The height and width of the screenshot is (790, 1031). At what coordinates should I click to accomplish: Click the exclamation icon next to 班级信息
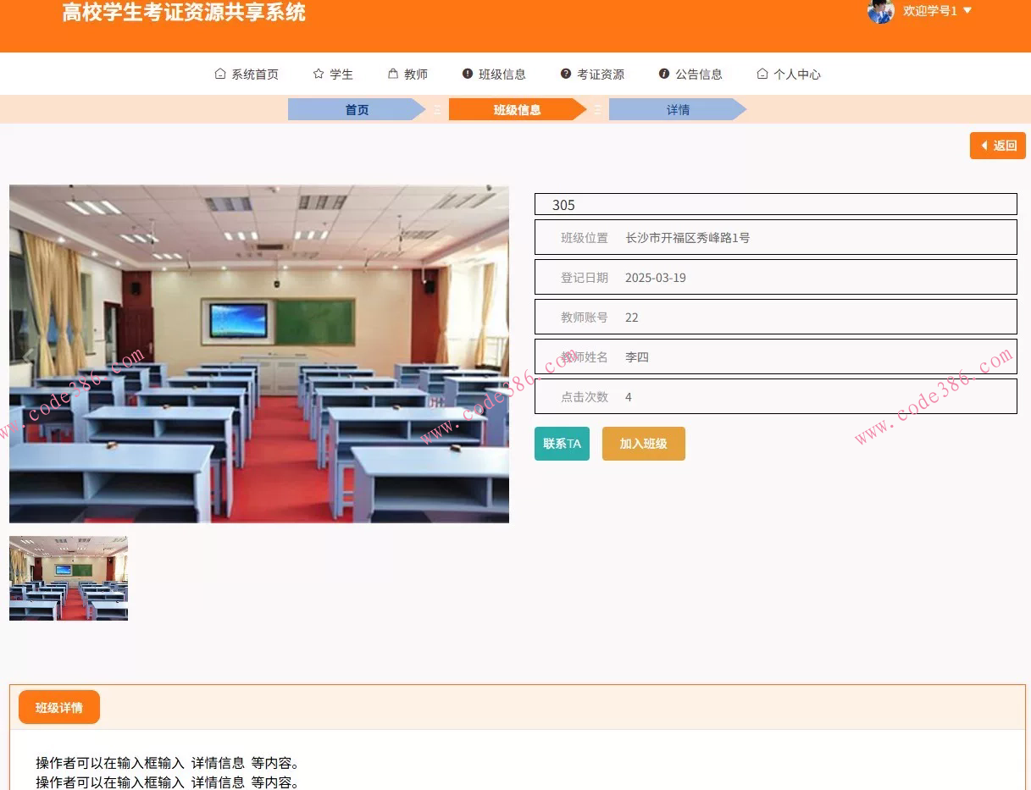tap(467, 73)
